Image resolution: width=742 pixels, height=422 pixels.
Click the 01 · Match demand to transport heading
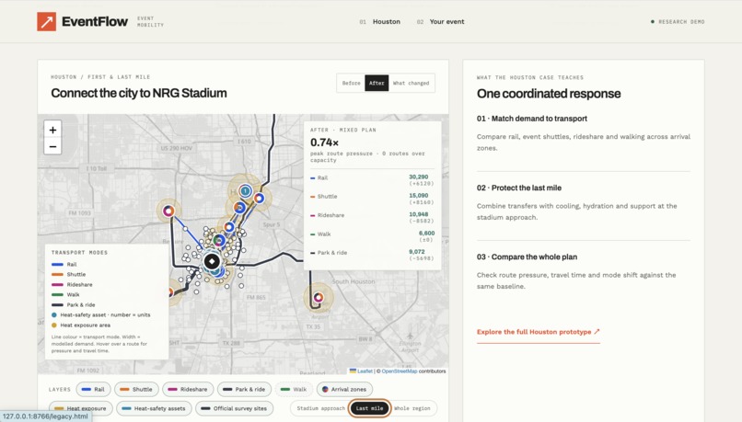tap(532, 119)
